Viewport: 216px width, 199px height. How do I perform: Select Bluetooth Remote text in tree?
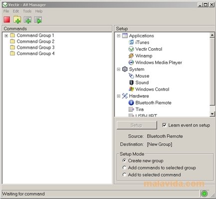pos(153,102)
